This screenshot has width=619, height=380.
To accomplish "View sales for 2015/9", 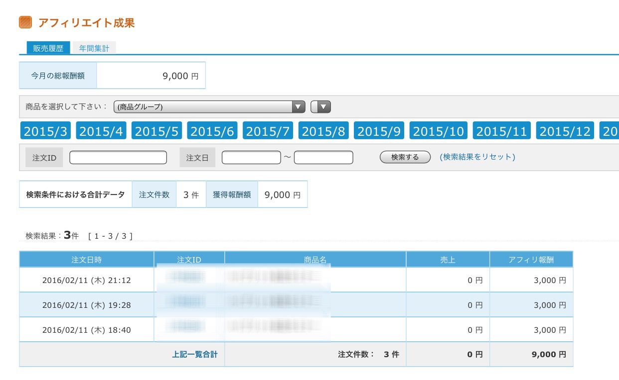I will 379,131.
